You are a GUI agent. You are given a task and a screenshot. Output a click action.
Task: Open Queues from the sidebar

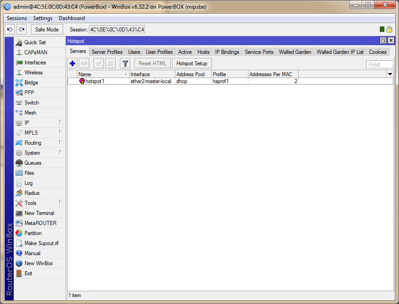click(x=32, y=163)
